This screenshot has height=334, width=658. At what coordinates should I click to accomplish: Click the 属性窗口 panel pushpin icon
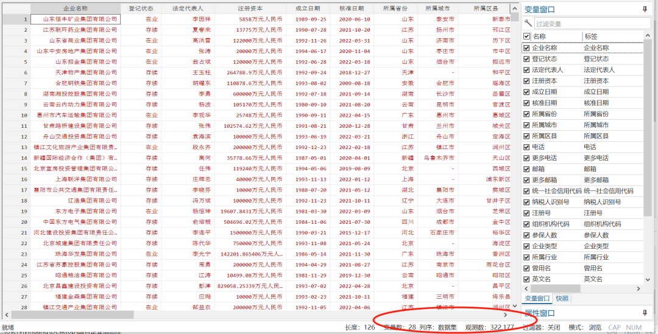[645, 313]
